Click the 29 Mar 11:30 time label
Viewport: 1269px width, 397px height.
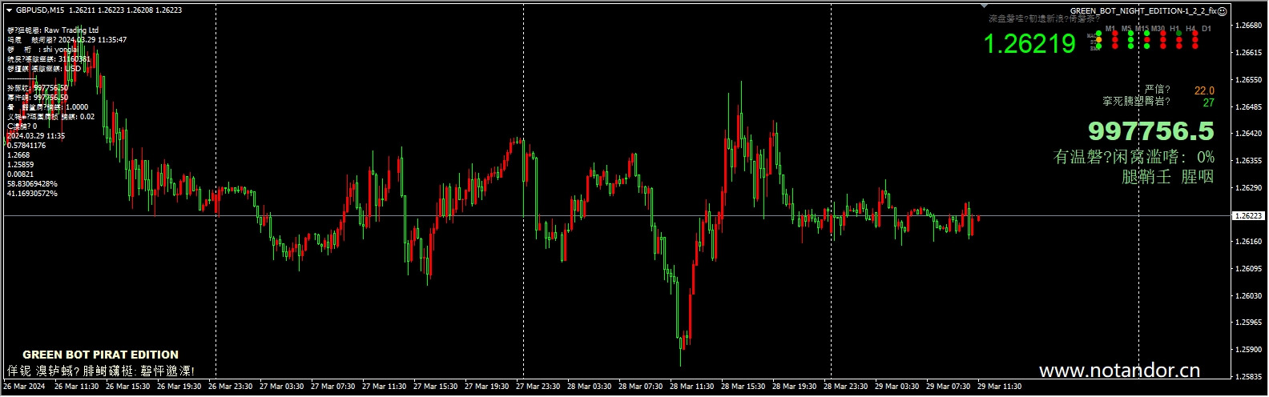click(x=1000, y=387)
